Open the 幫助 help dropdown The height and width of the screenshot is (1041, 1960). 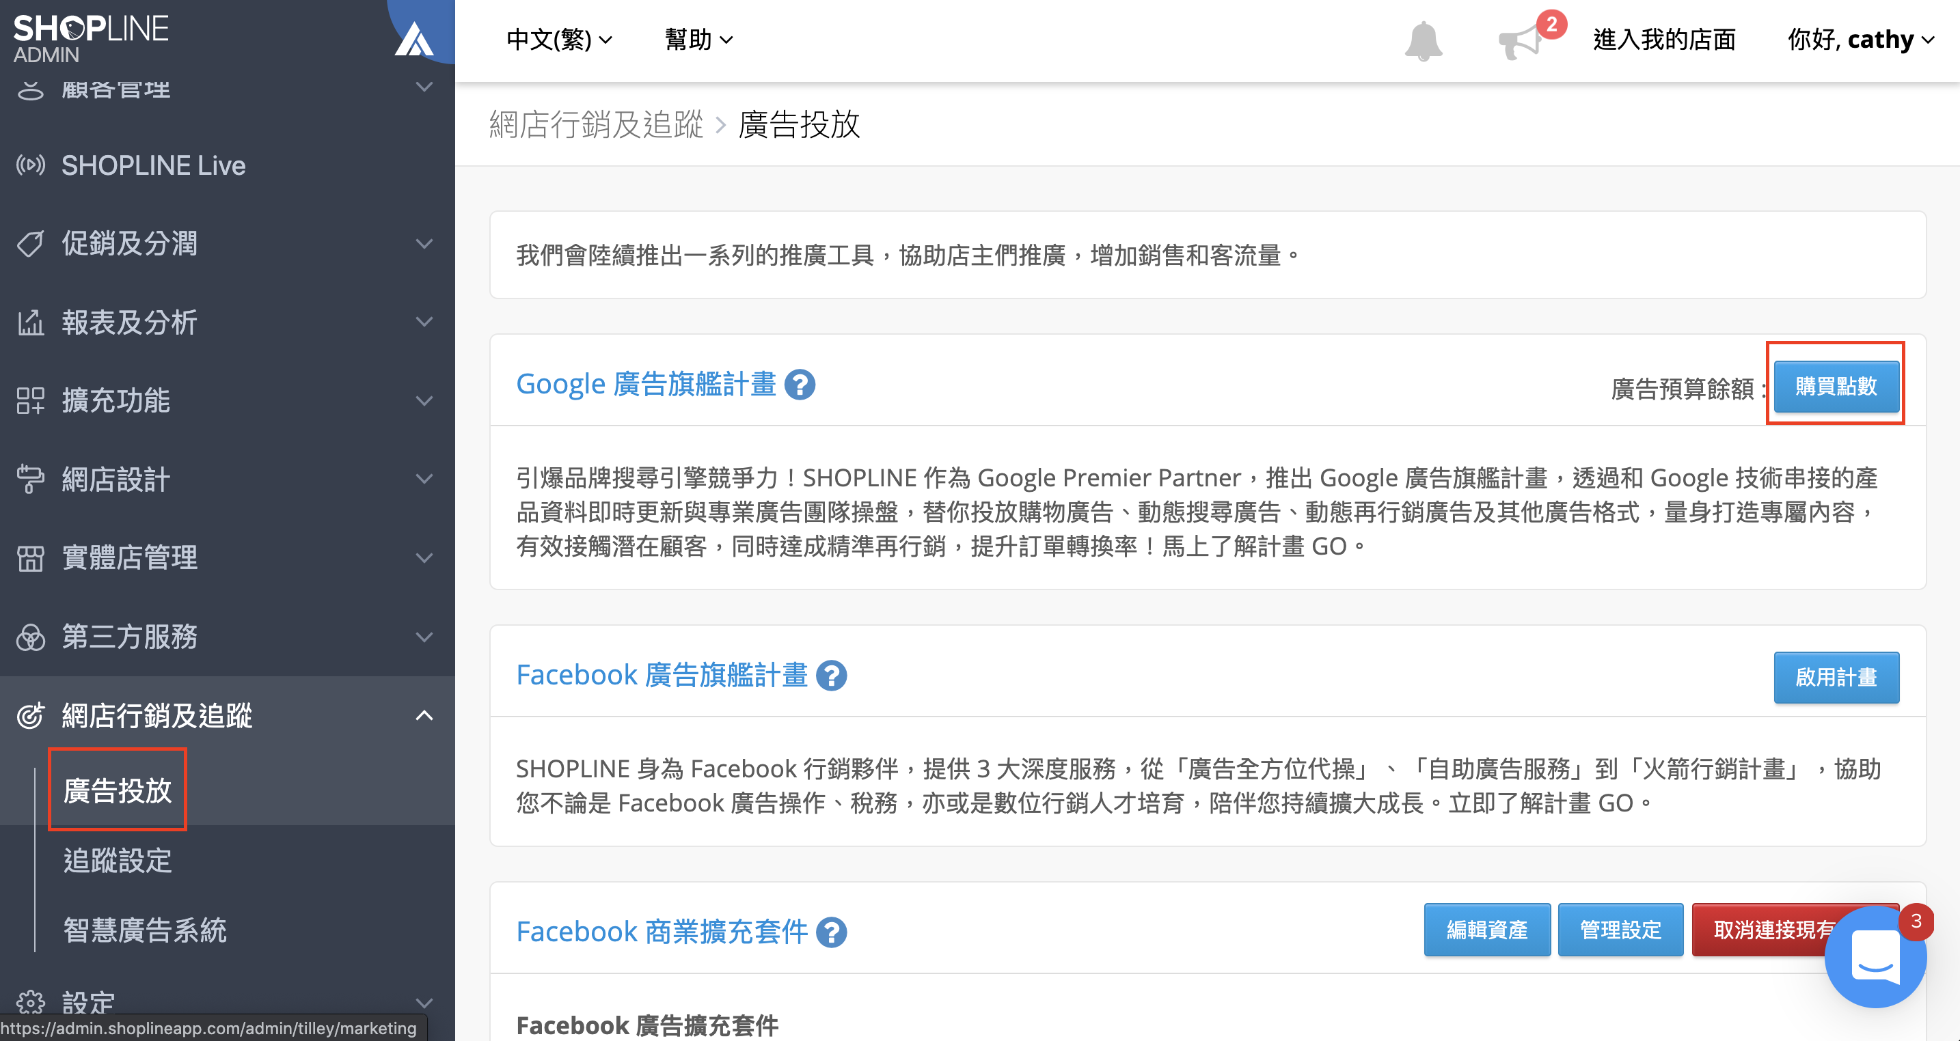[x=698, y=40]
